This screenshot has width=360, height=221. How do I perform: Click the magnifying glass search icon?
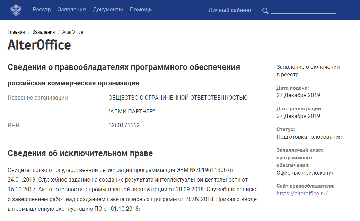(x=265, y=11)
